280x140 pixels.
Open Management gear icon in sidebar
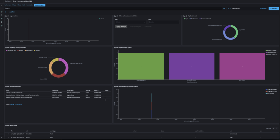point(2,26)
